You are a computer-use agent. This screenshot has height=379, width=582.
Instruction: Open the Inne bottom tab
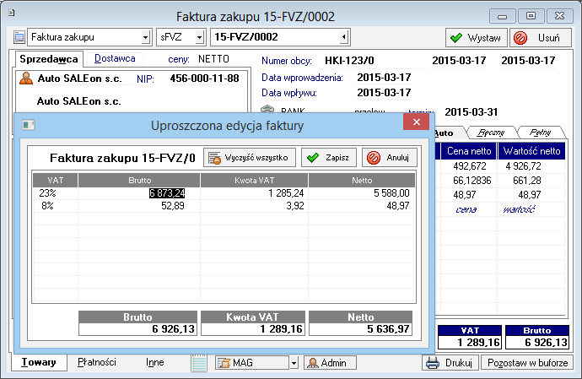tap(155, 362)
